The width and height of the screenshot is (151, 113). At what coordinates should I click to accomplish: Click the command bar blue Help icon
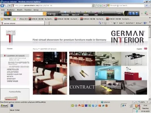[x=144, y=23]
